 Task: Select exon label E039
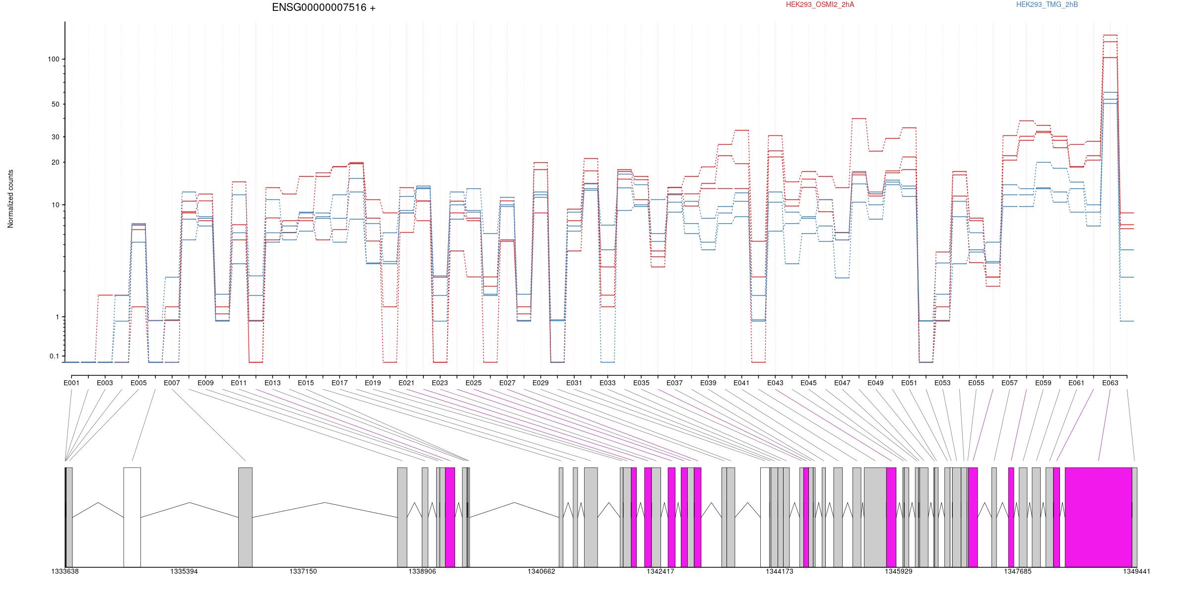[x=708, y=383]
